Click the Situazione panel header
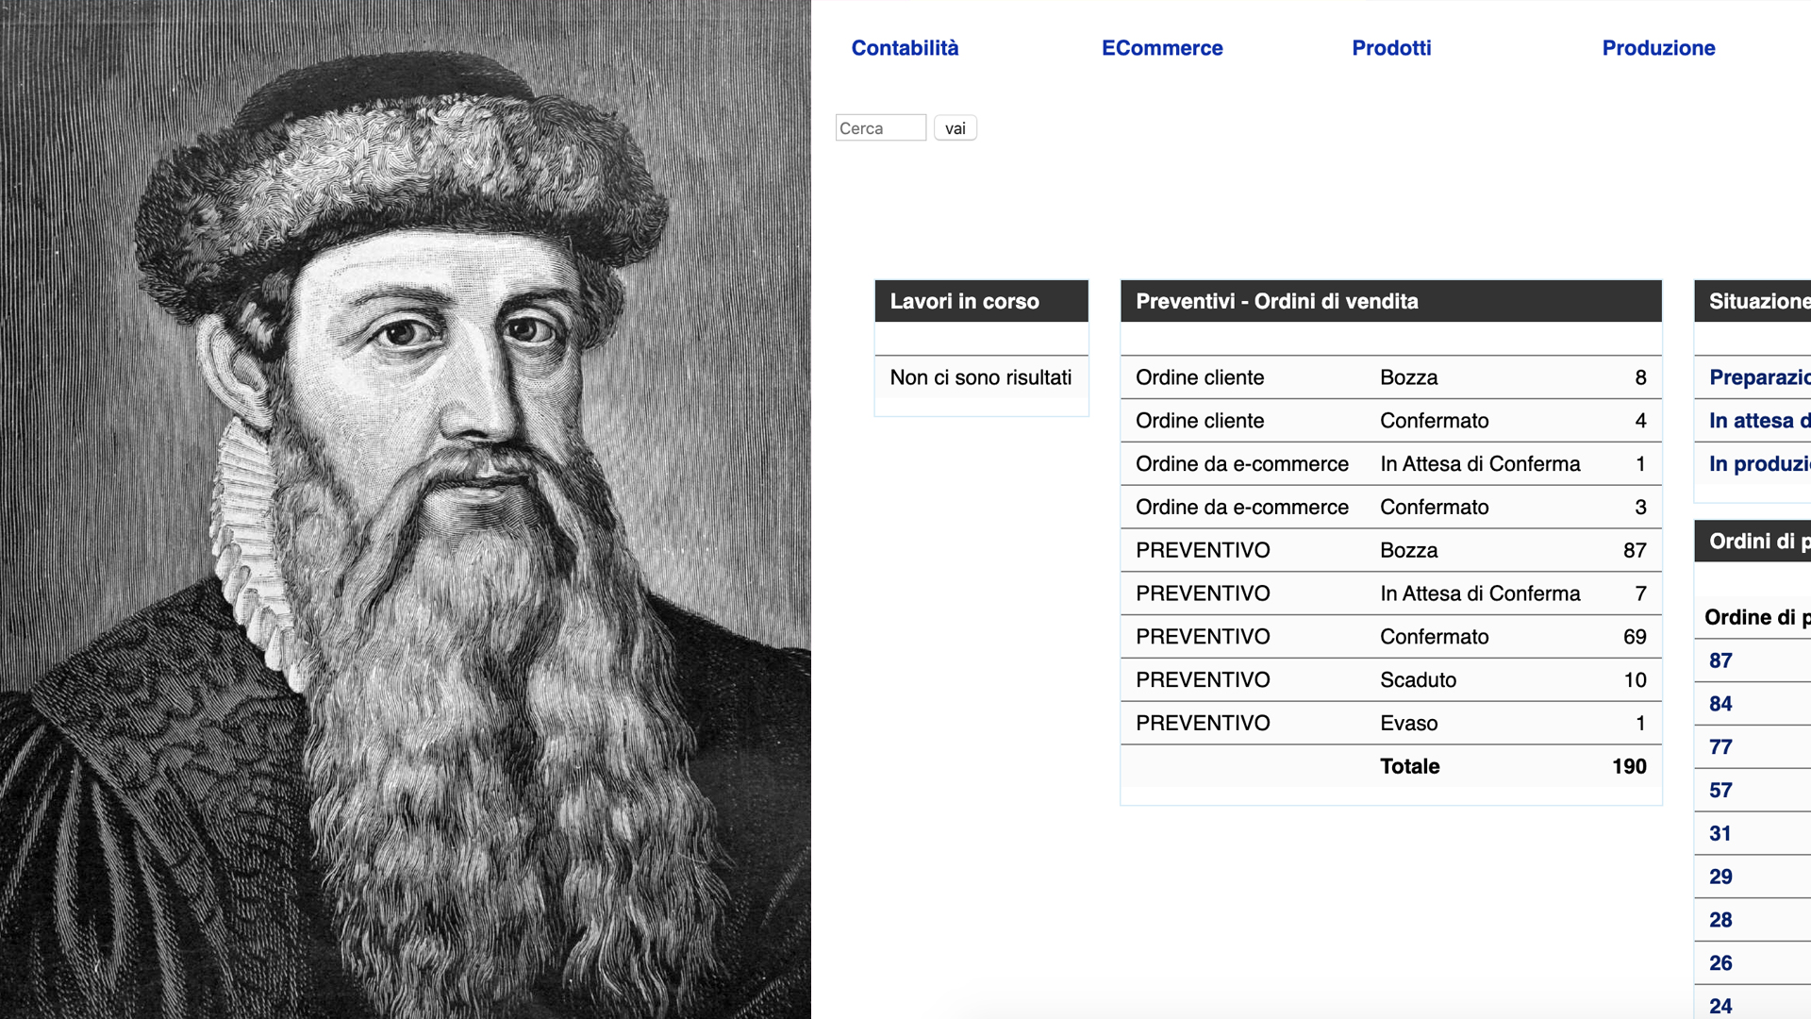1811x1019 pixels. (x=1753, y=301)
